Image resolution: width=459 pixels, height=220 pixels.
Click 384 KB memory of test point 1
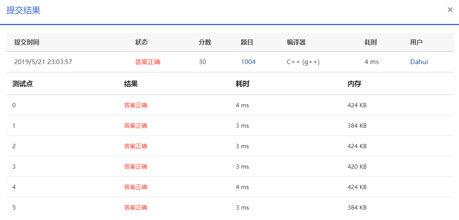pyautogui.click(x=357, y=125)
